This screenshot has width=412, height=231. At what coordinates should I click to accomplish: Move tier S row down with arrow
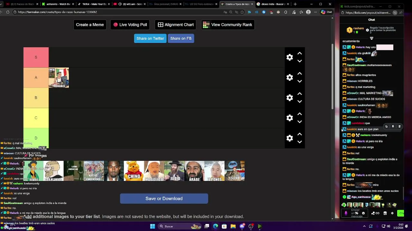click(x=300, y=61)
